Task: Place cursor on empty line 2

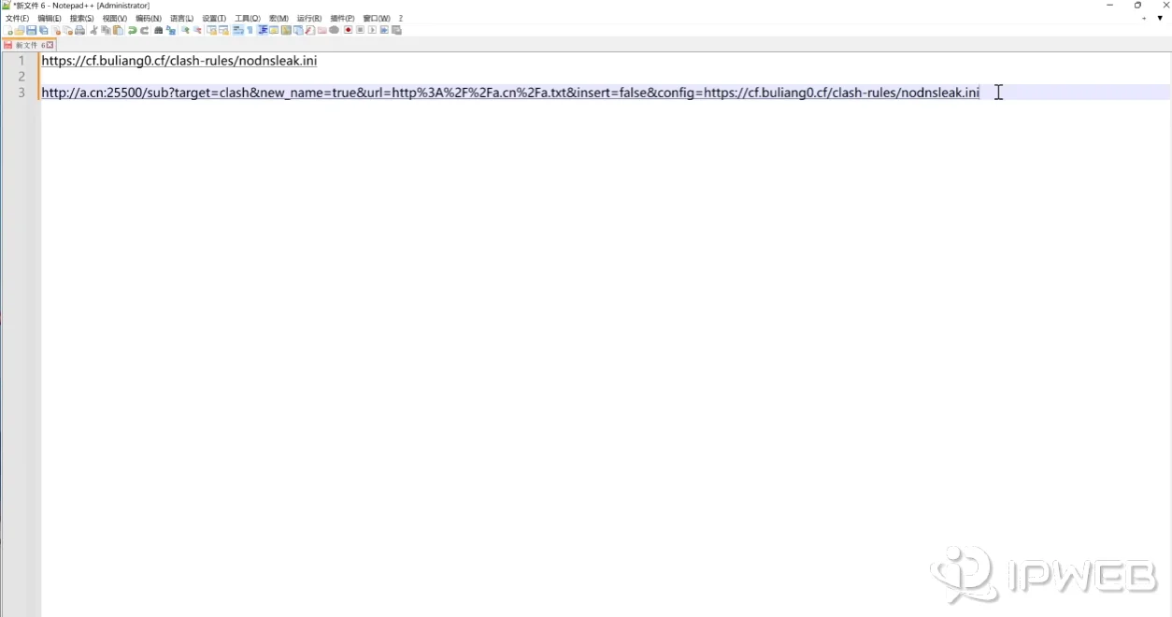Action: [x=280, y=77]
